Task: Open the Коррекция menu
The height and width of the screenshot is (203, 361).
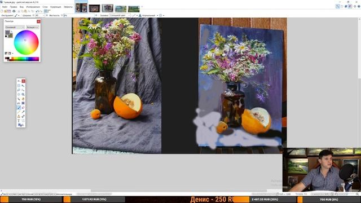Action: pyautogui.click(x=56, y=7)
